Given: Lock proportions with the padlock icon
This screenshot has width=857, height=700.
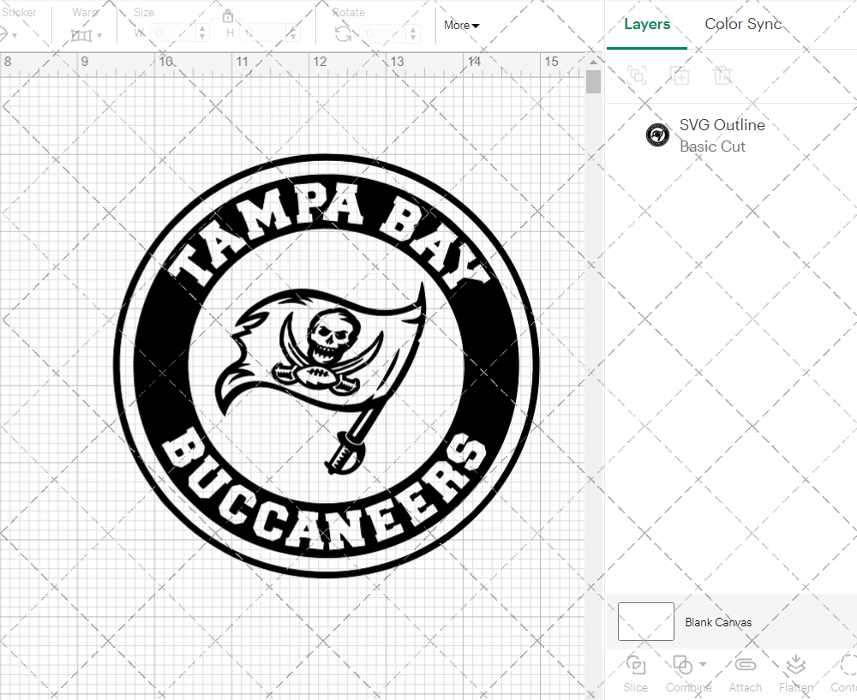Looking at the screenshot, I should coord(228,16).
